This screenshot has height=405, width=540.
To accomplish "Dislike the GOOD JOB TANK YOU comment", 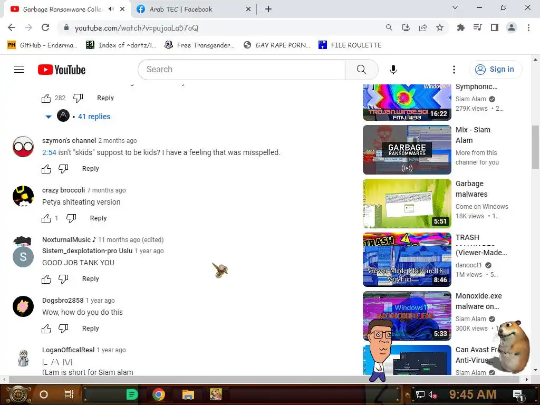I will click(x=63, y=279).
